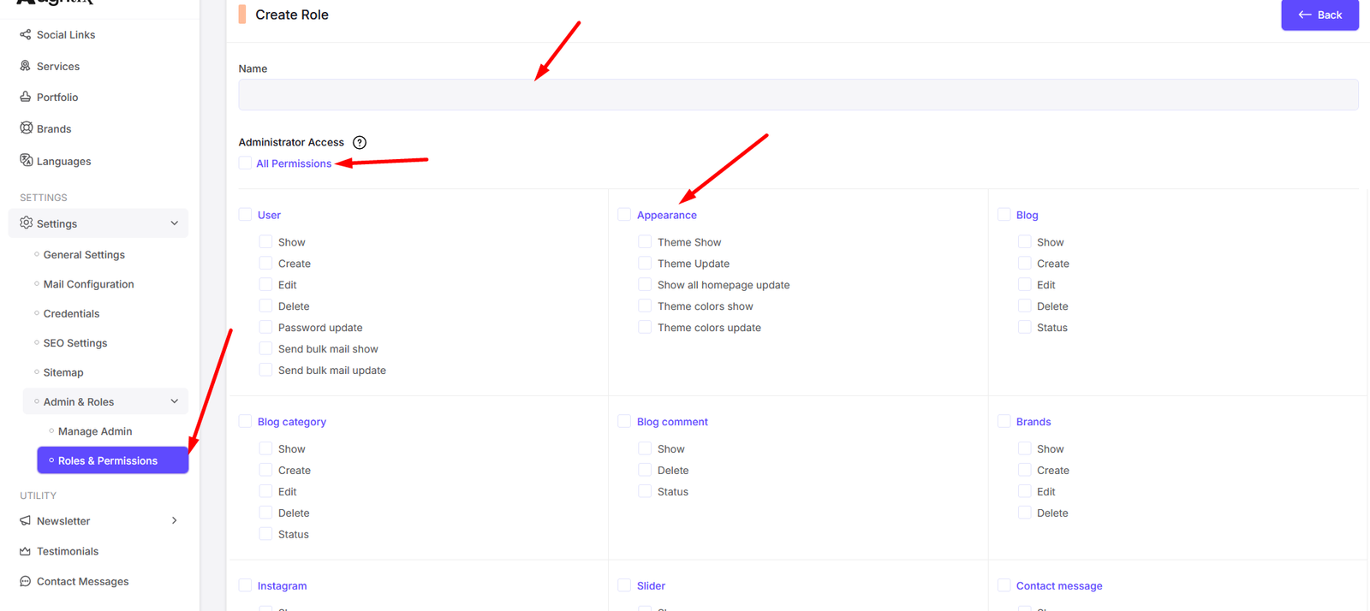Click the Testimonials icon in sidebar

pos(26,551)
